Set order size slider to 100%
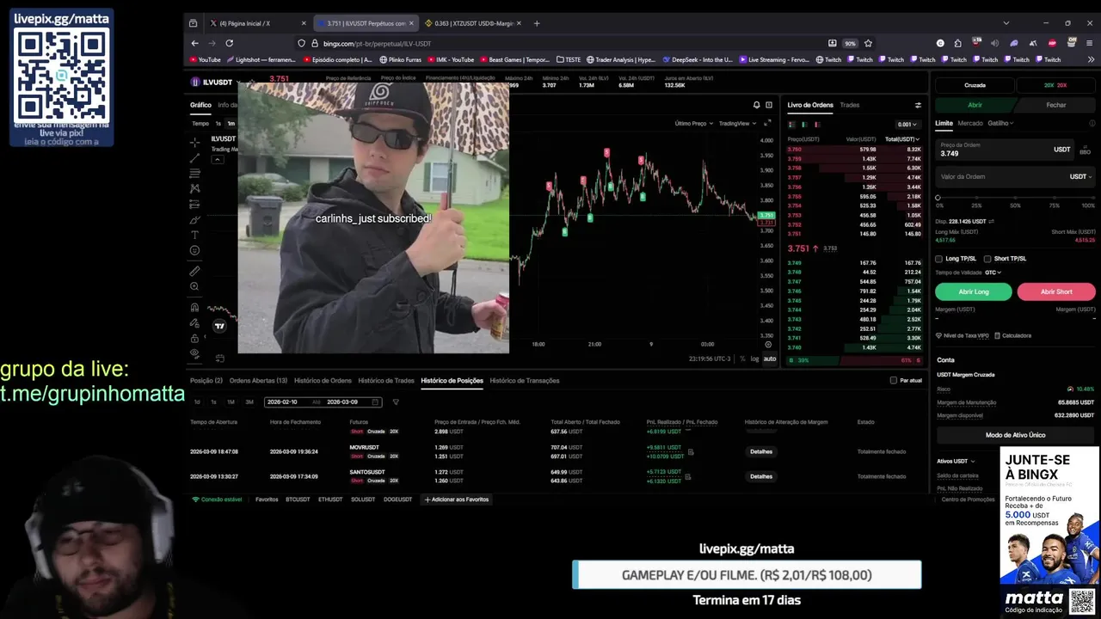Image resolution: width=1101 pixels, height=619 pixels. point(1092,198)
